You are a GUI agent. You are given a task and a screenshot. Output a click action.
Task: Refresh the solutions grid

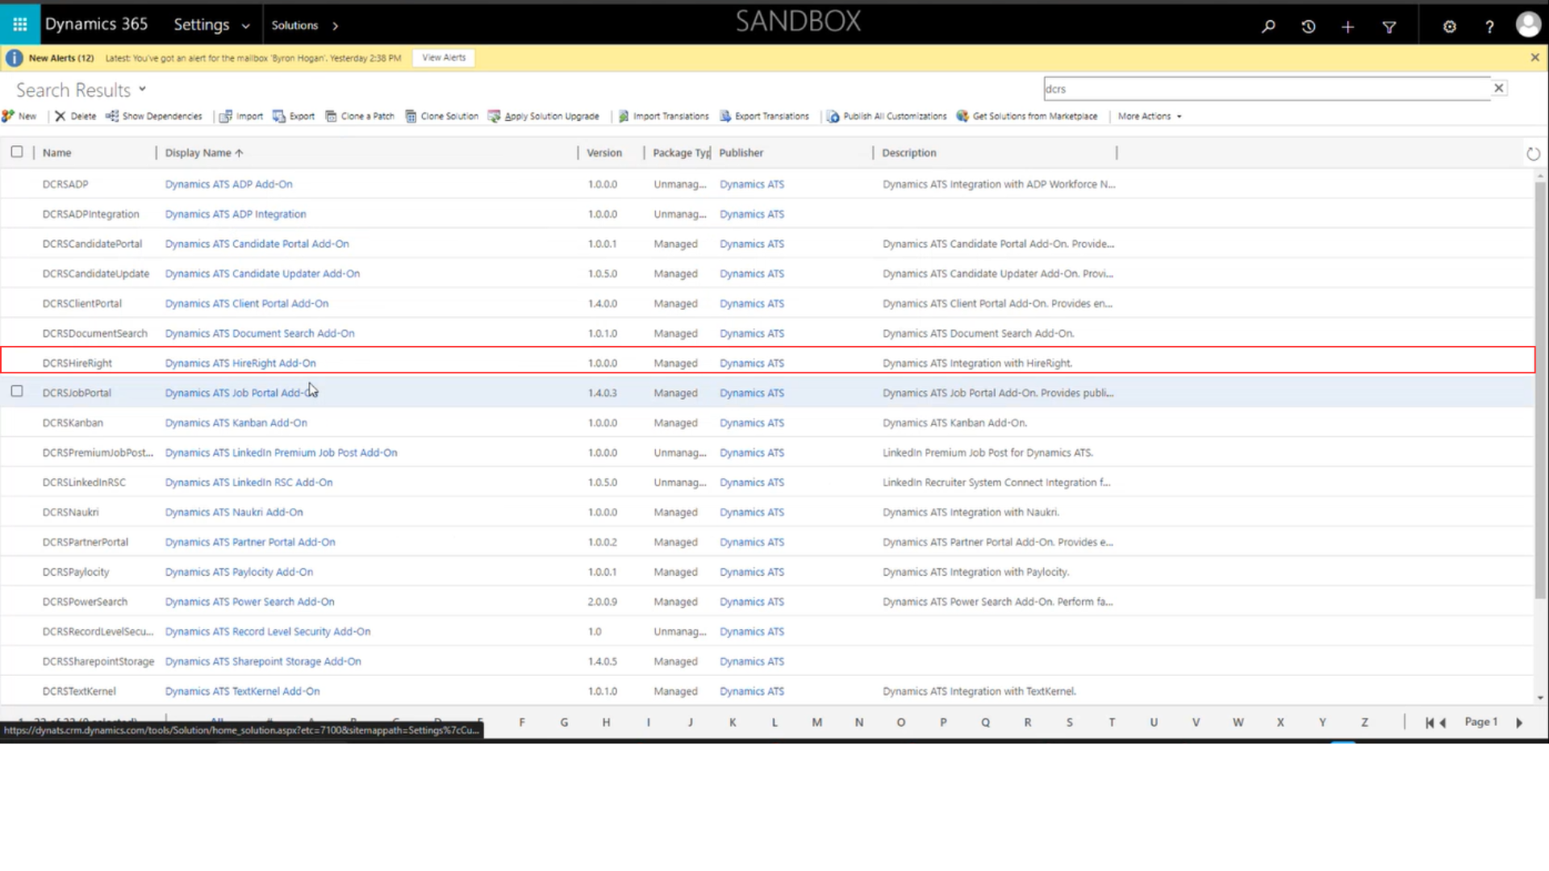(1533, 153)
